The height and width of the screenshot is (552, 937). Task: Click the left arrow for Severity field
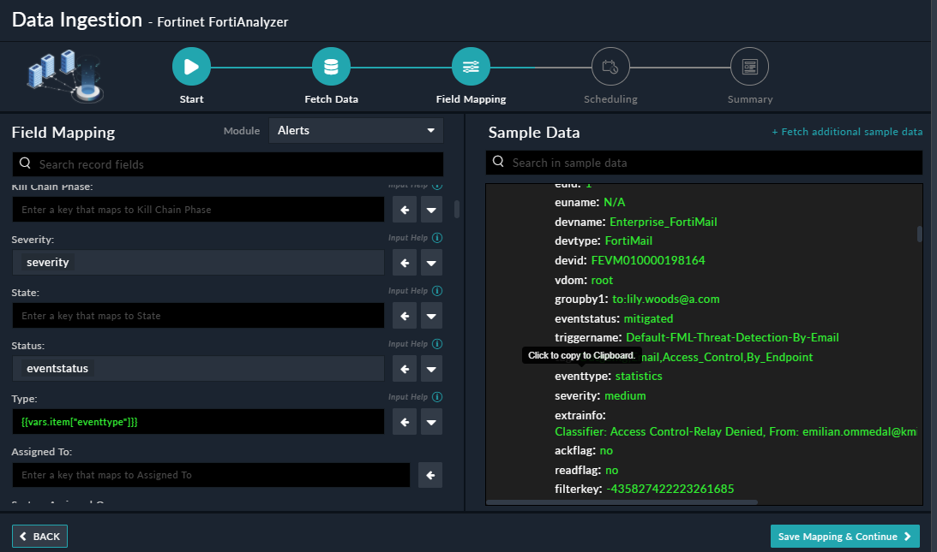[x=405, y=263]
